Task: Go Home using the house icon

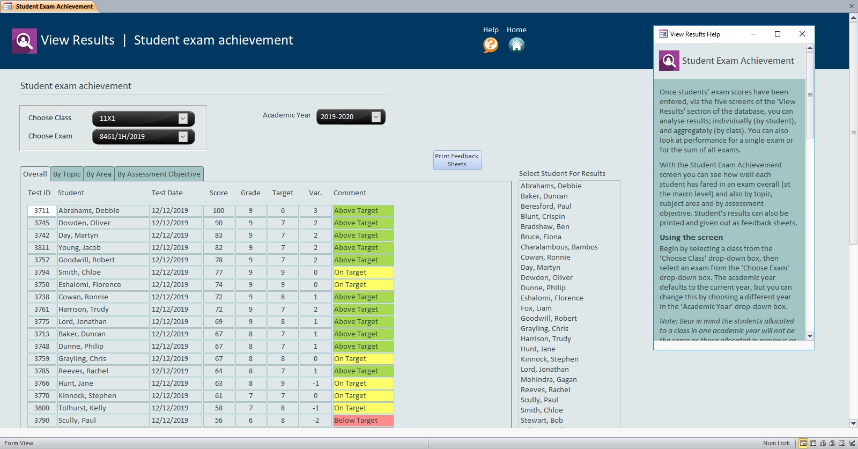Action: click(516, 45)
